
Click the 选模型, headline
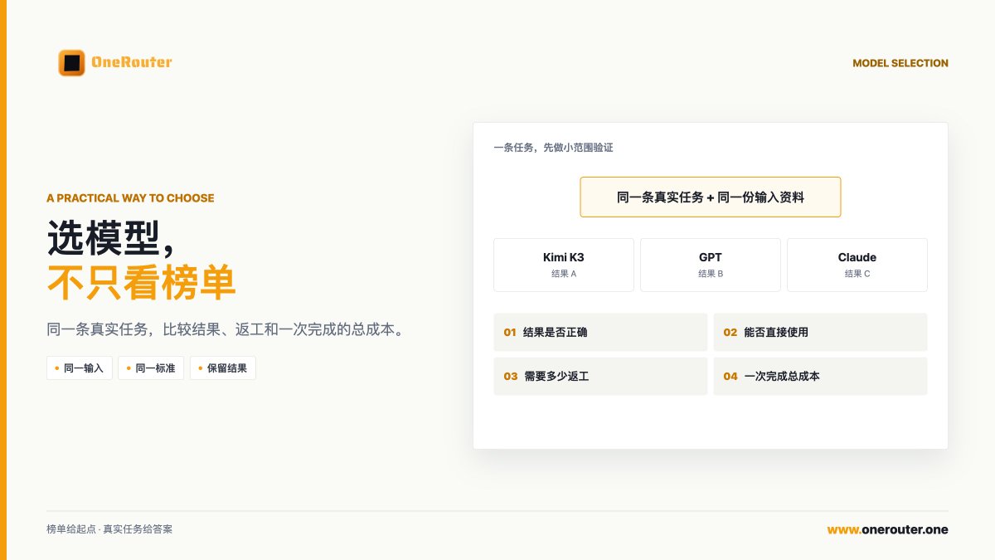tap(111, 240)
